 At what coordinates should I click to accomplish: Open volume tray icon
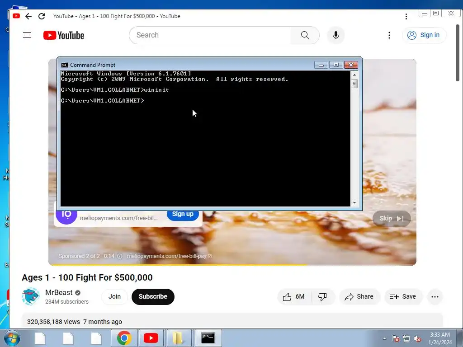(x=417, y=338)
